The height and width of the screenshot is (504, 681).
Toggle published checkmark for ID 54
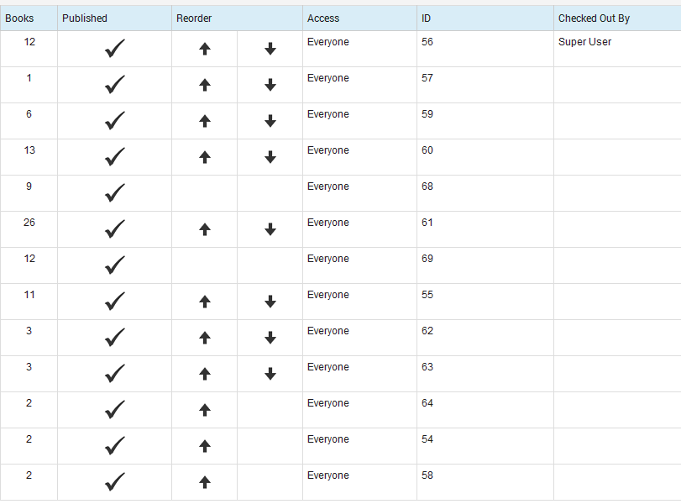pos(115,445)
